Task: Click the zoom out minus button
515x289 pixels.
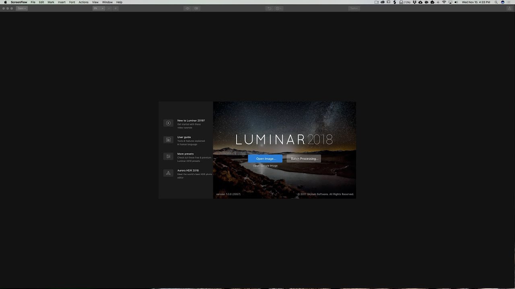Action: point(109,8)
